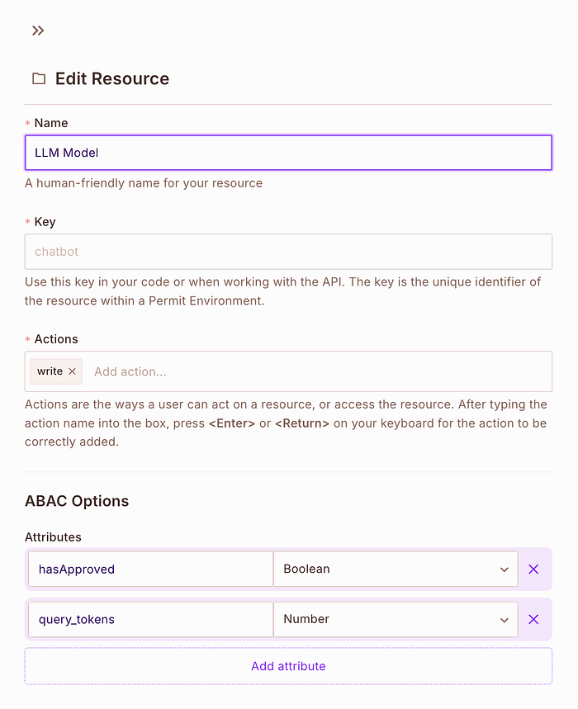
Task: Click the folder icon beside Edit Resource
Action: [x=38, y=78]
